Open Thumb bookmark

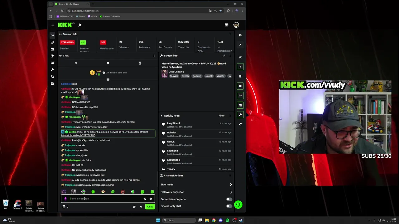(x=80, y=16)
